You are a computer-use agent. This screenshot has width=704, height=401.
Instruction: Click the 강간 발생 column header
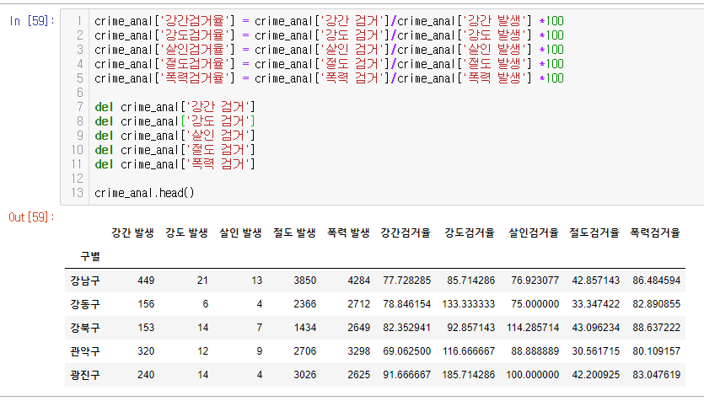click(132, 233)
